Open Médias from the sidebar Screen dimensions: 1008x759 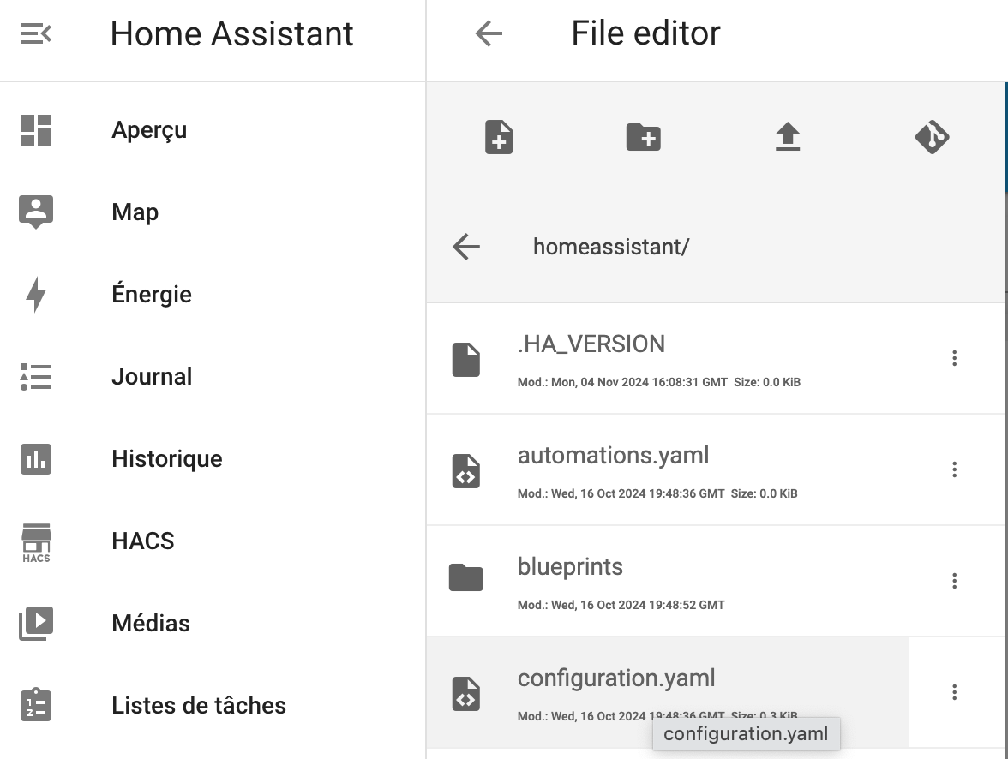[x=151, y=624]
